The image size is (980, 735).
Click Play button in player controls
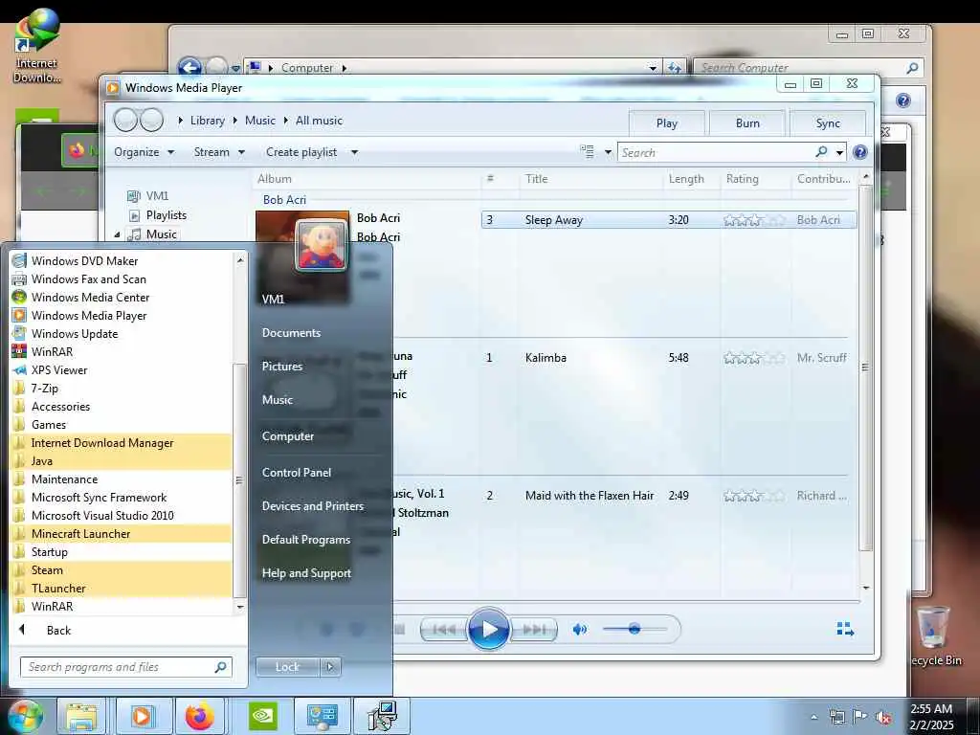488,629
